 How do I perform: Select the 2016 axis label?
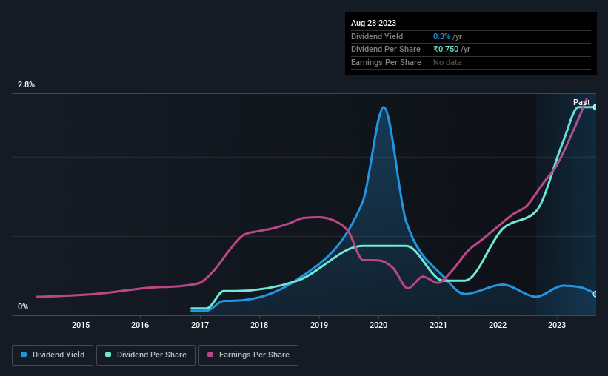coord(140,325)
